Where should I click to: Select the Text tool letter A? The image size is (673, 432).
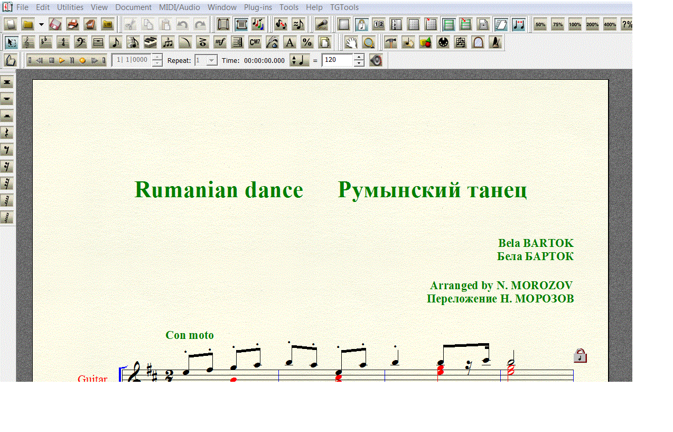[x=289, y=42]
